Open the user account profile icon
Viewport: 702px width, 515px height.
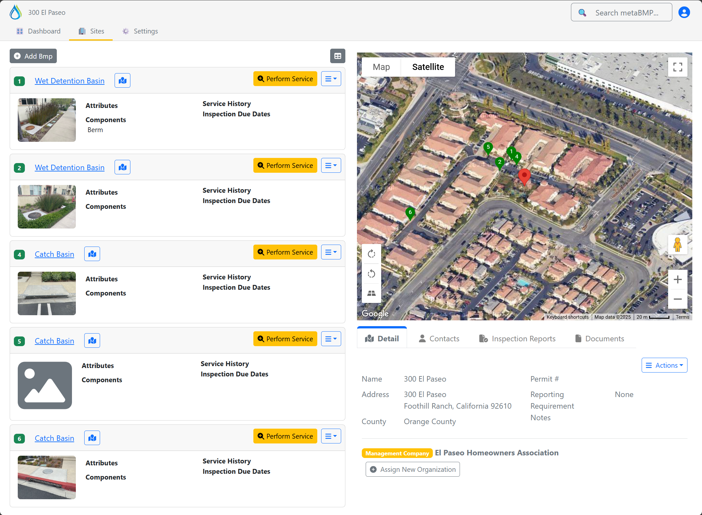684,12
